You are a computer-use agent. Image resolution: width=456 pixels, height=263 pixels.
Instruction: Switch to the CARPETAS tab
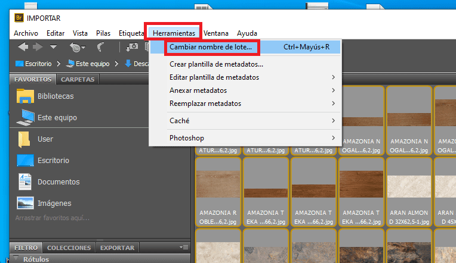(78, 79)
